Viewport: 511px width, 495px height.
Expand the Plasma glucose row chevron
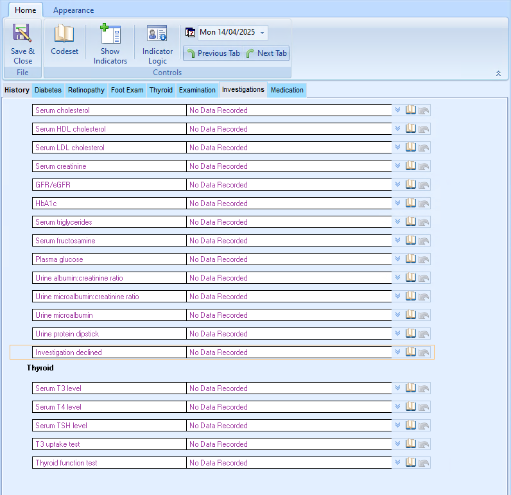click(x=397, y=259)
